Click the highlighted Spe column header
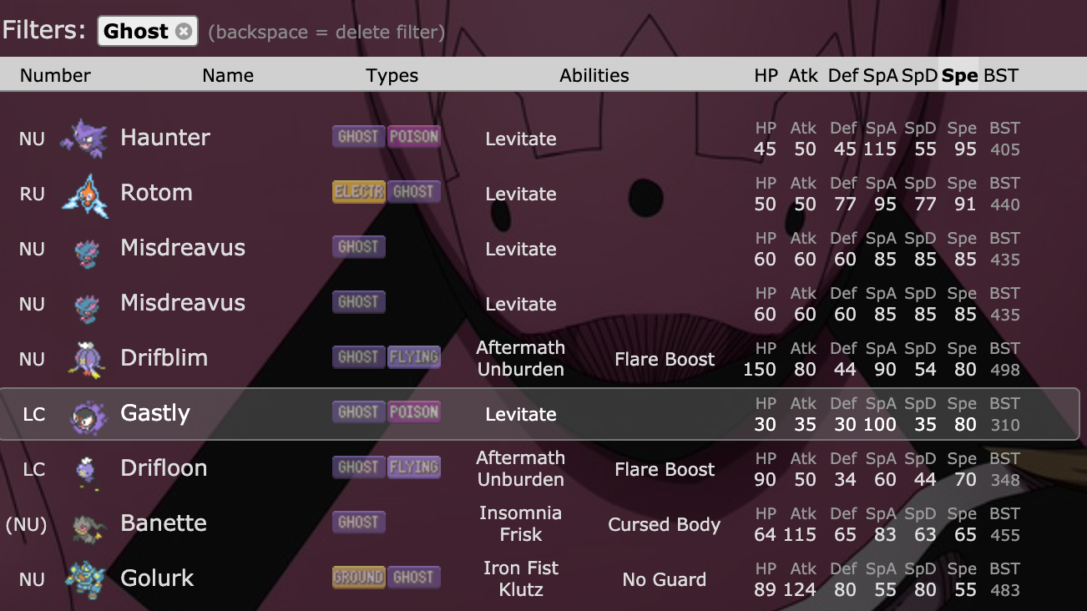 click(x=959, y=75)
